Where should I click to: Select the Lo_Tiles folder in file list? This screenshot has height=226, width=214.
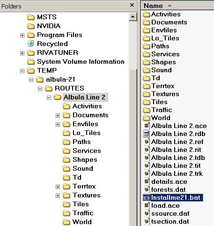pos(165,38)
